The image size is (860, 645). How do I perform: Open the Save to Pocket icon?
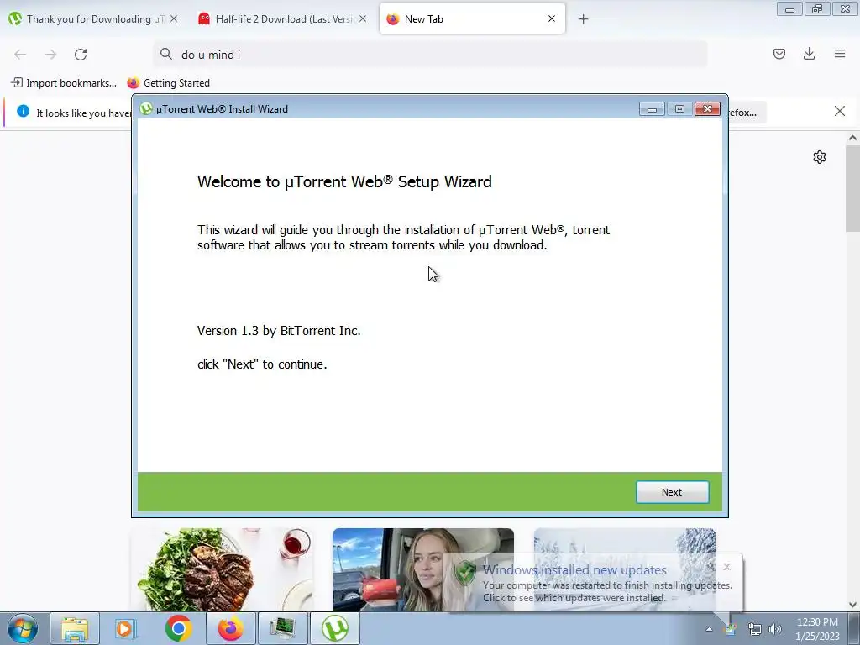pyautogui.click(x=779, y=54)
